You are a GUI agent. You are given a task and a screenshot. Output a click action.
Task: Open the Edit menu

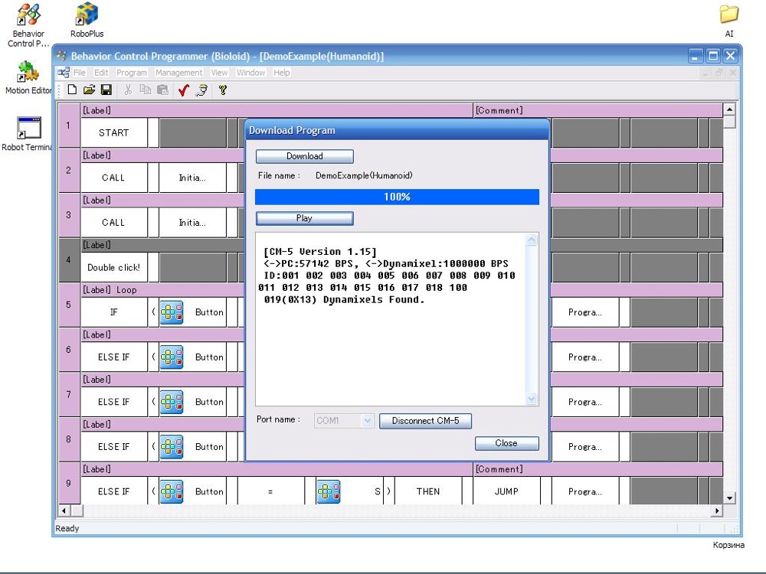(x=101, y=73)
